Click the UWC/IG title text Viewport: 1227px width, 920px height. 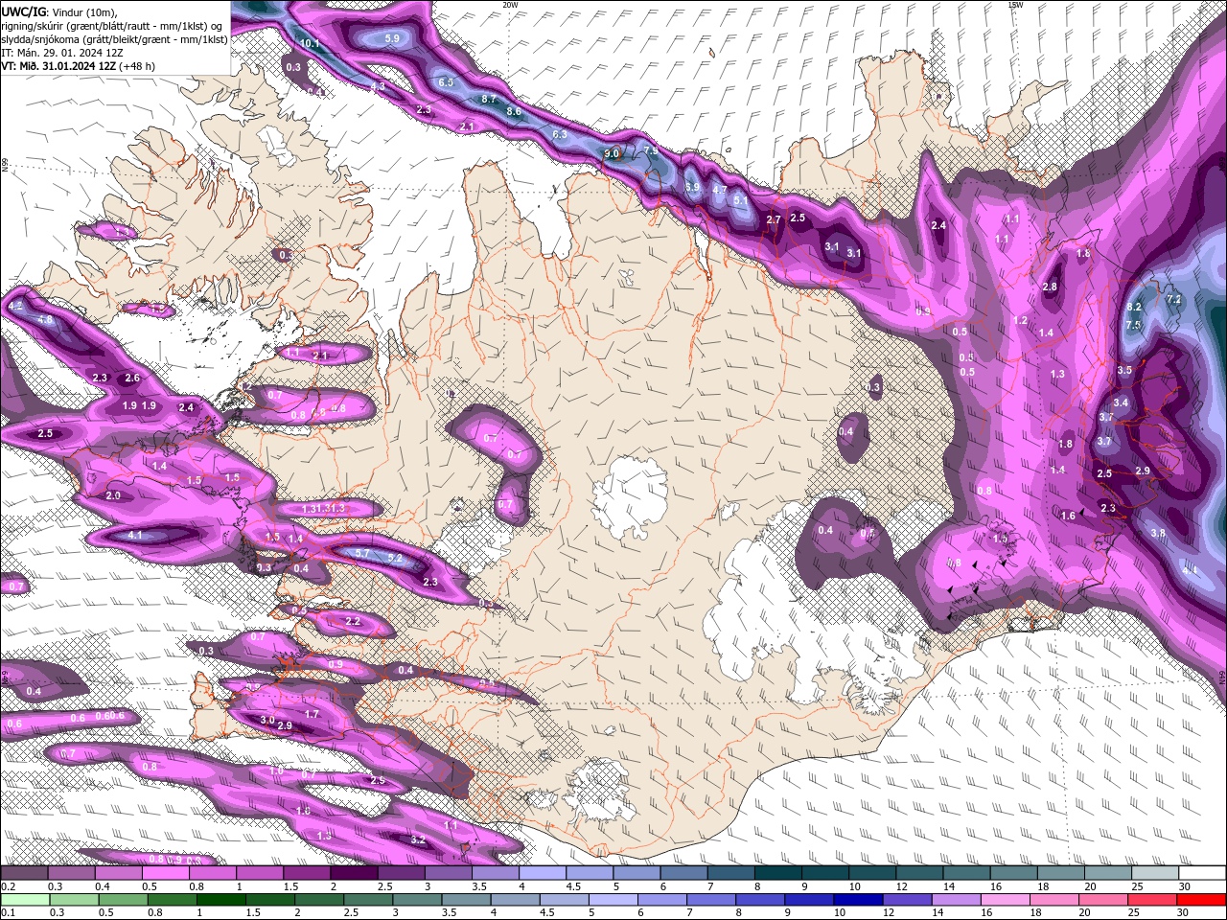[x=23, y=11]
